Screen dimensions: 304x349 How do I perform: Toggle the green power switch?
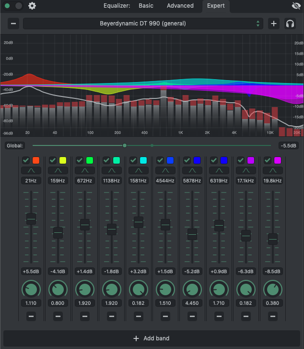7,6
